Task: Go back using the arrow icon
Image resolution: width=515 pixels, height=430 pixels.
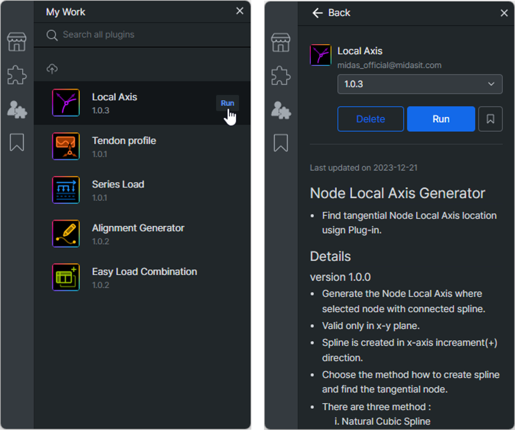Action: pos(318,13)
